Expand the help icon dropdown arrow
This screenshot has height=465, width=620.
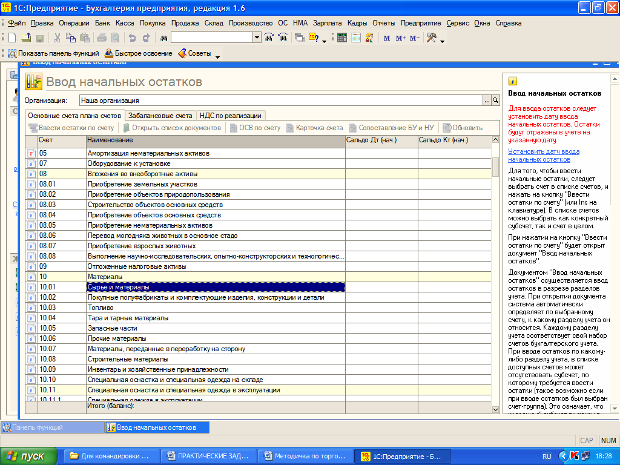tap(325, 41)
